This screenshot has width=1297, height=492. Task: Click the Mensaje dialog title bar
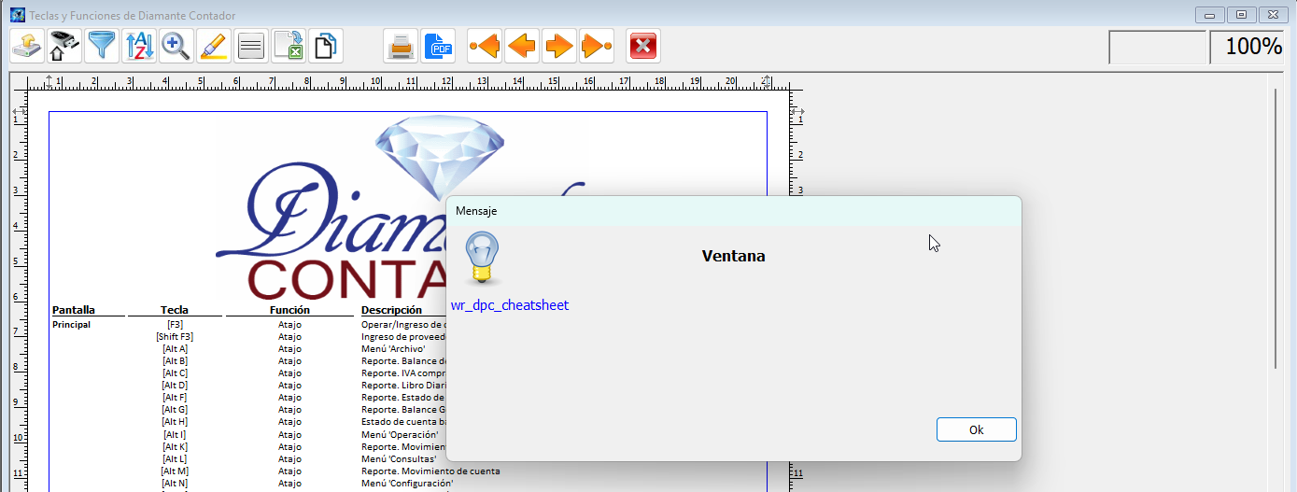coord(734,211)
